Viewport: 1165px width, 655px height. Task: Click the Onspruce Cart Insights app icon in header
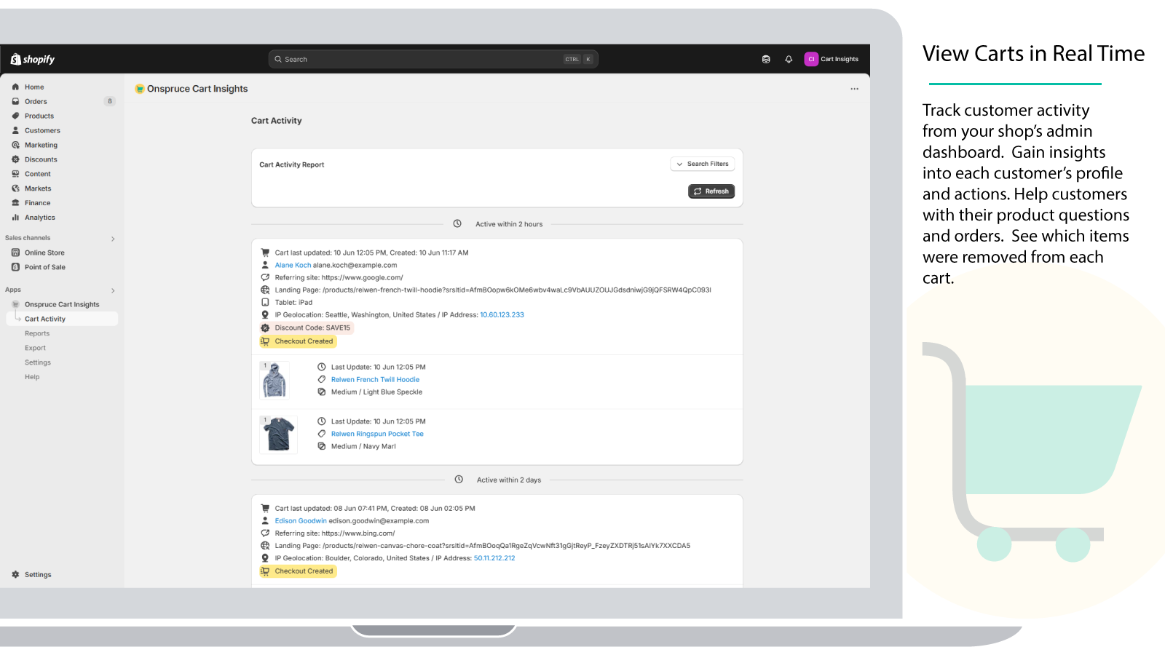click(x=140, y=89)
